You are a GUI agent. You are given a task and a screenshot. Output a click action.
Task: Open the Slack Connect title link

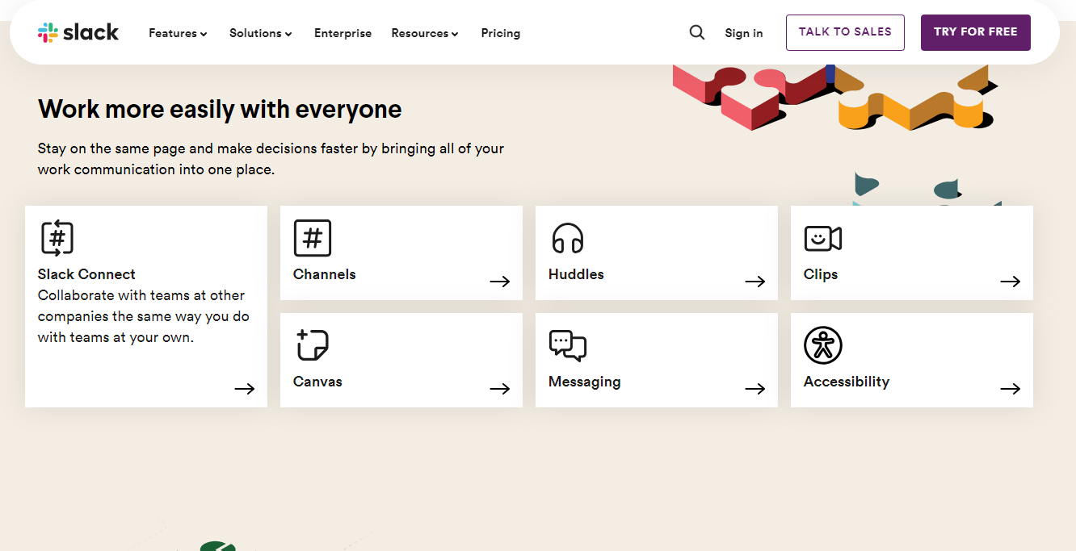click(86, 274)
